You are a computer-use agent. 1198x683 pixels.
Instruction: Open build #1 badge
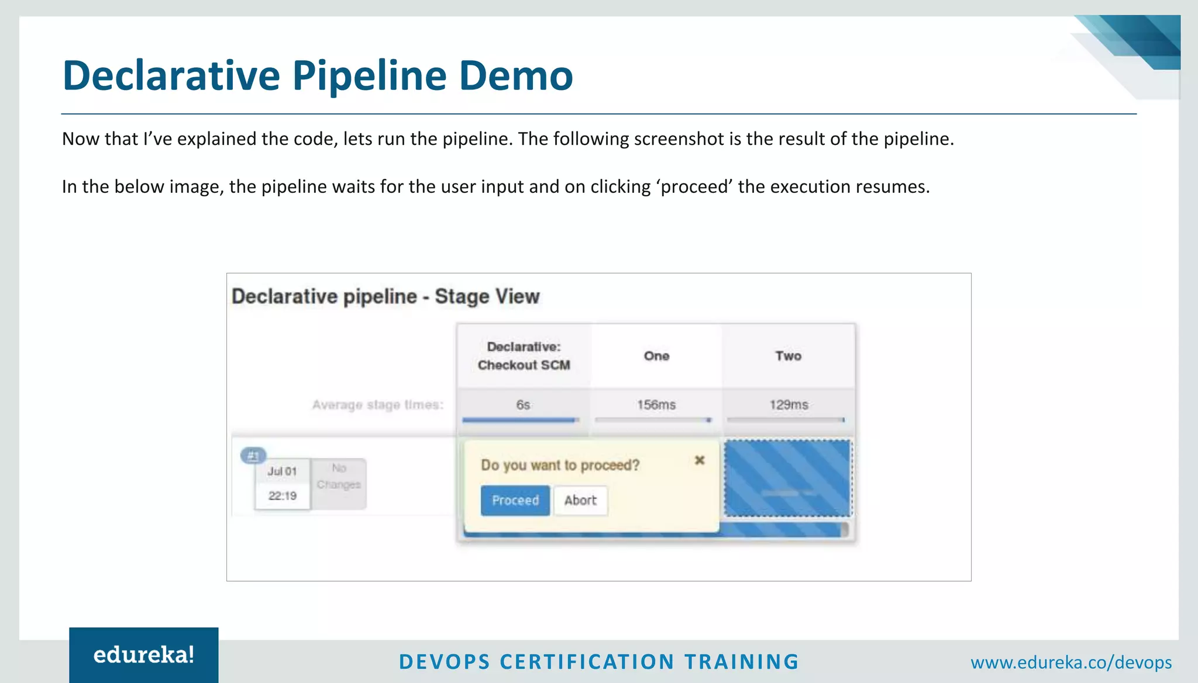coord(253,455)
